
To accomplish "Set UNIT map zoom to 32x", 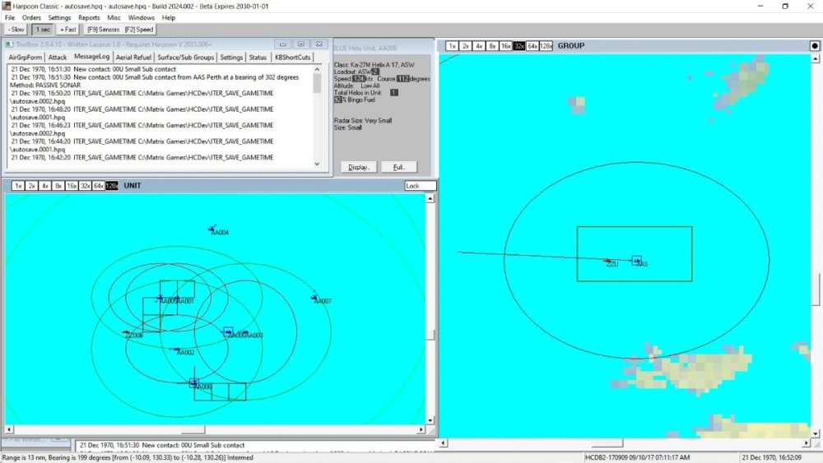I will coord(85,186).
